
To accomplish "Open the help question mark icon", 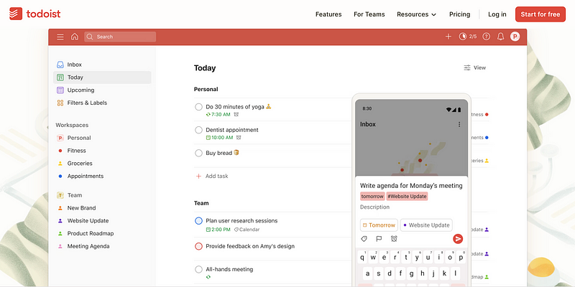I will 487,37.
